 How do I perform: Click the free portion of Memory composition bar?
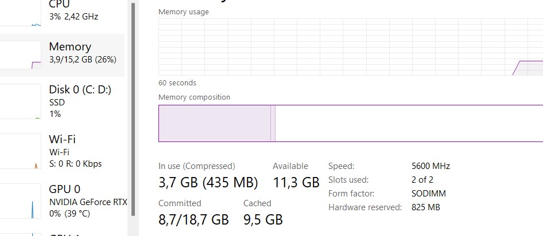coord(408,123)
